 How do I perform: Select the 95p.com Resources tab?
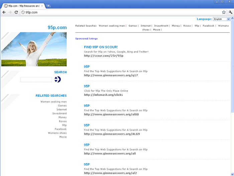[22, 6]
